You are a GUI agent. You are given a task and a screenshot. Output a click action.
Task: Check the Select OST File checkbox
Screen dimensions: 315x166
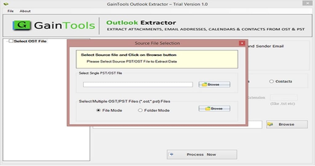(11, 41)
